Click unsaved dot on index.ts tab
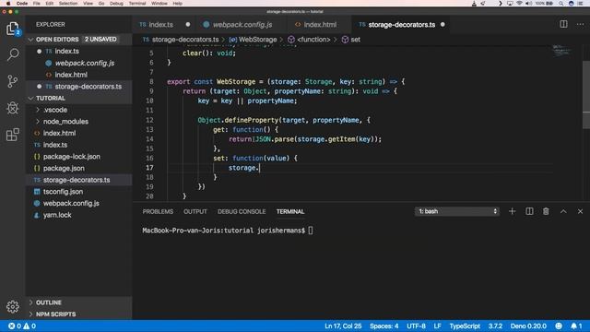The height and width of the screenshot is (332, 590). [x=188, y=25]
